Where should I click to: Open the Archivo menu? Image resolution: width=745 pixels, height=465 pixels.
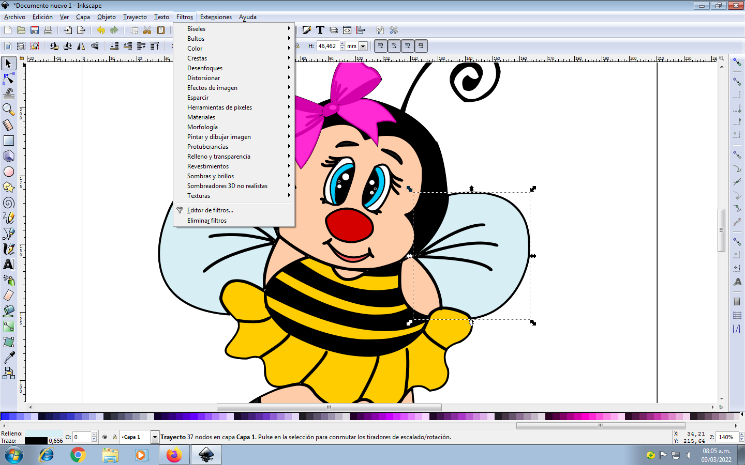14,17
